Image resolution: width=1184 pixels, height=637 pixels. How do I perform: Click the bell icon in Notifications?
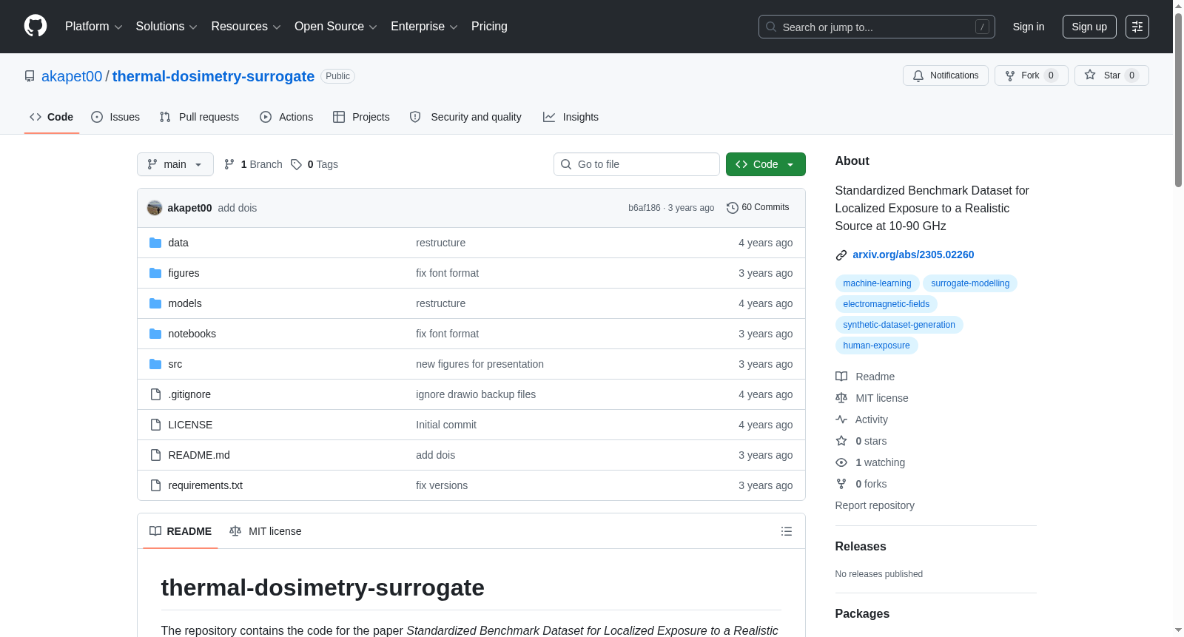point(918,75)
